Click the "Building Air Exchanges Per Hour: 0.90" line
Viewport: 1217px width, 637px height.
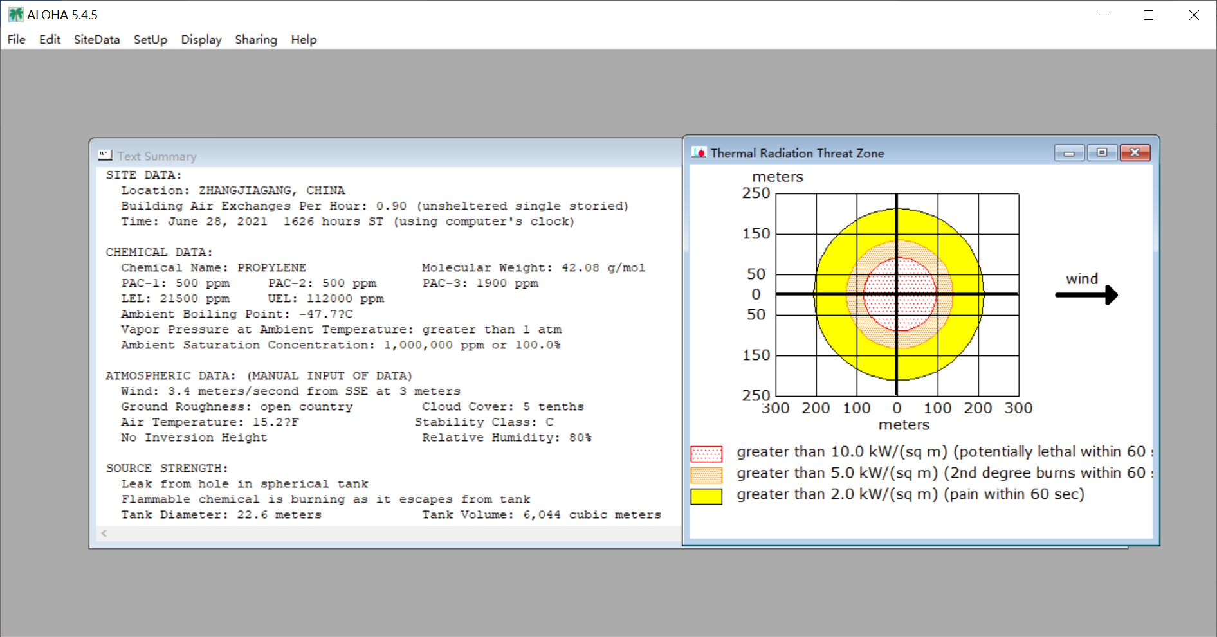point(374,206)
